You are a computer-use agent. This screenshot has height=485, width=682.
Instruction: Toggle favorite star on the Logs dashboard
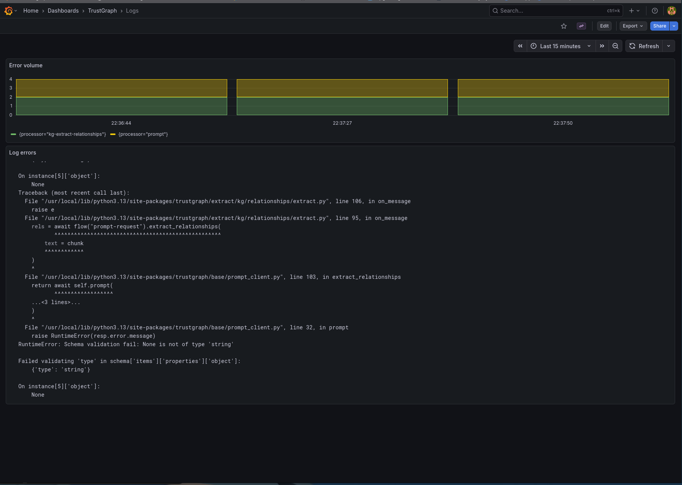(564, 26)
